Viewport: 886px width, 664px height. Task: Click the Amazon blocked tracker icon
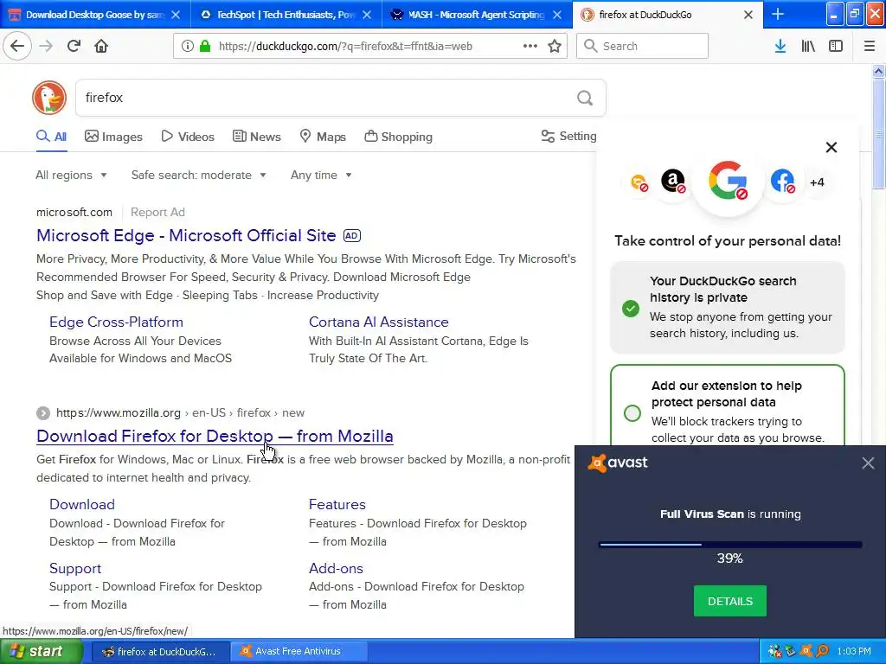pyautogui.click(x=673, y=182)
